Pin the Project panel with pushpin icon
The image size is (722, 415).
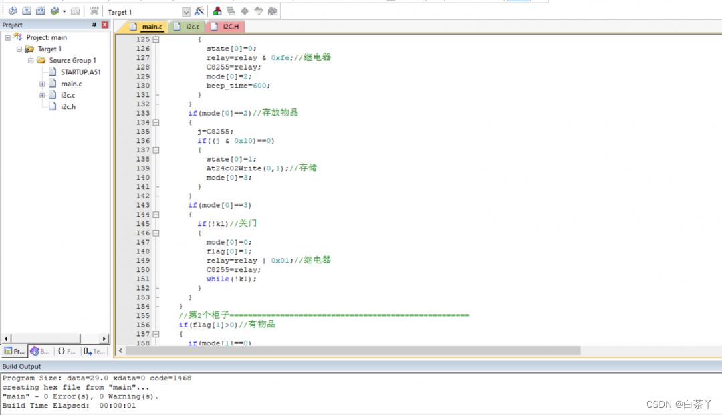(94, 25)
